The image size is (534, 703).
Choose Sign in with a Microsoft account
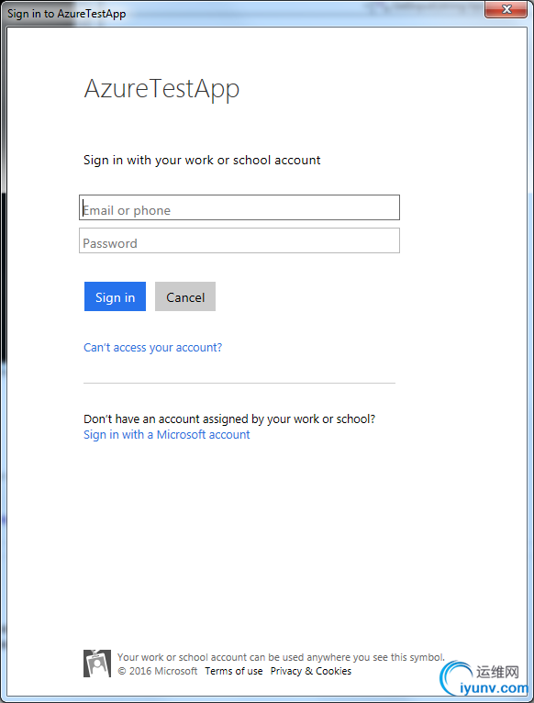(x=167, y=435)
